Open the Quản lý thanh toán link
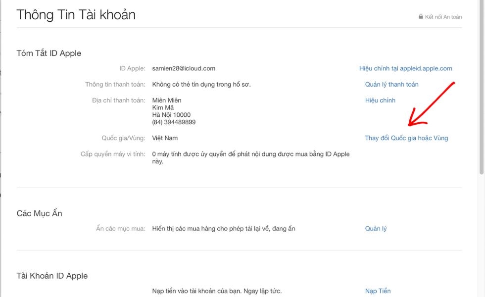The image size is (485, 297). tap(391, 85)
